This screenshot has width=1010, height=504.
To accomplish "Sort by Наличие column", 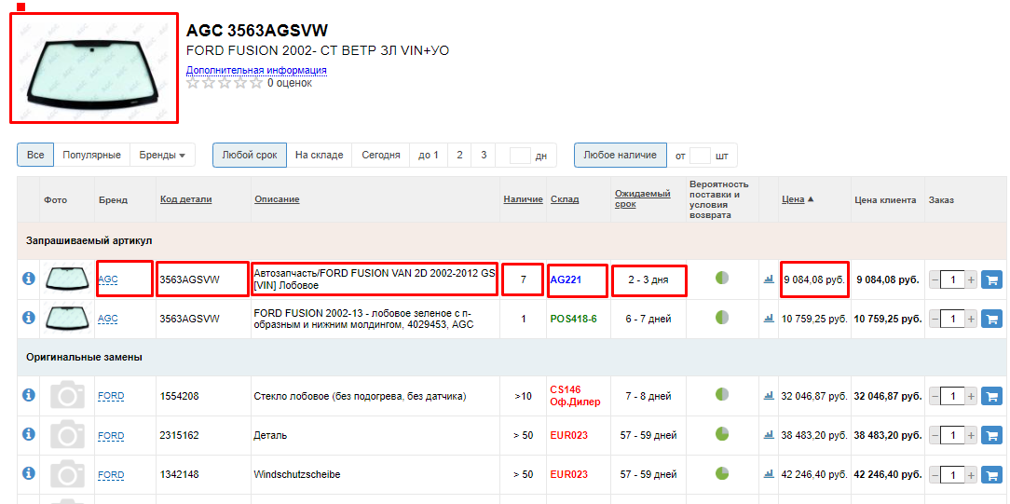I will click(523, 199).
